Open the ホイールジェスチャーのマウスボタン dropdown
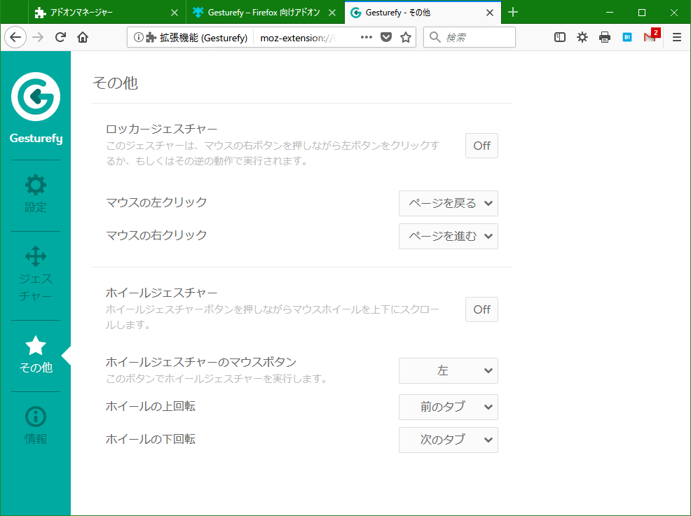Viewport: 691px width, 516px height. point(449,370)
